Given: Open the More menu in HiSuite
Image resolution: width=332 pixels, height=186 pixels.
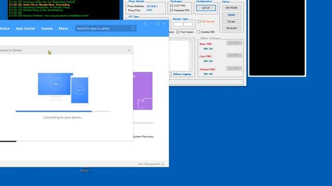Looking at the screenshot, I should pos(63,28).
